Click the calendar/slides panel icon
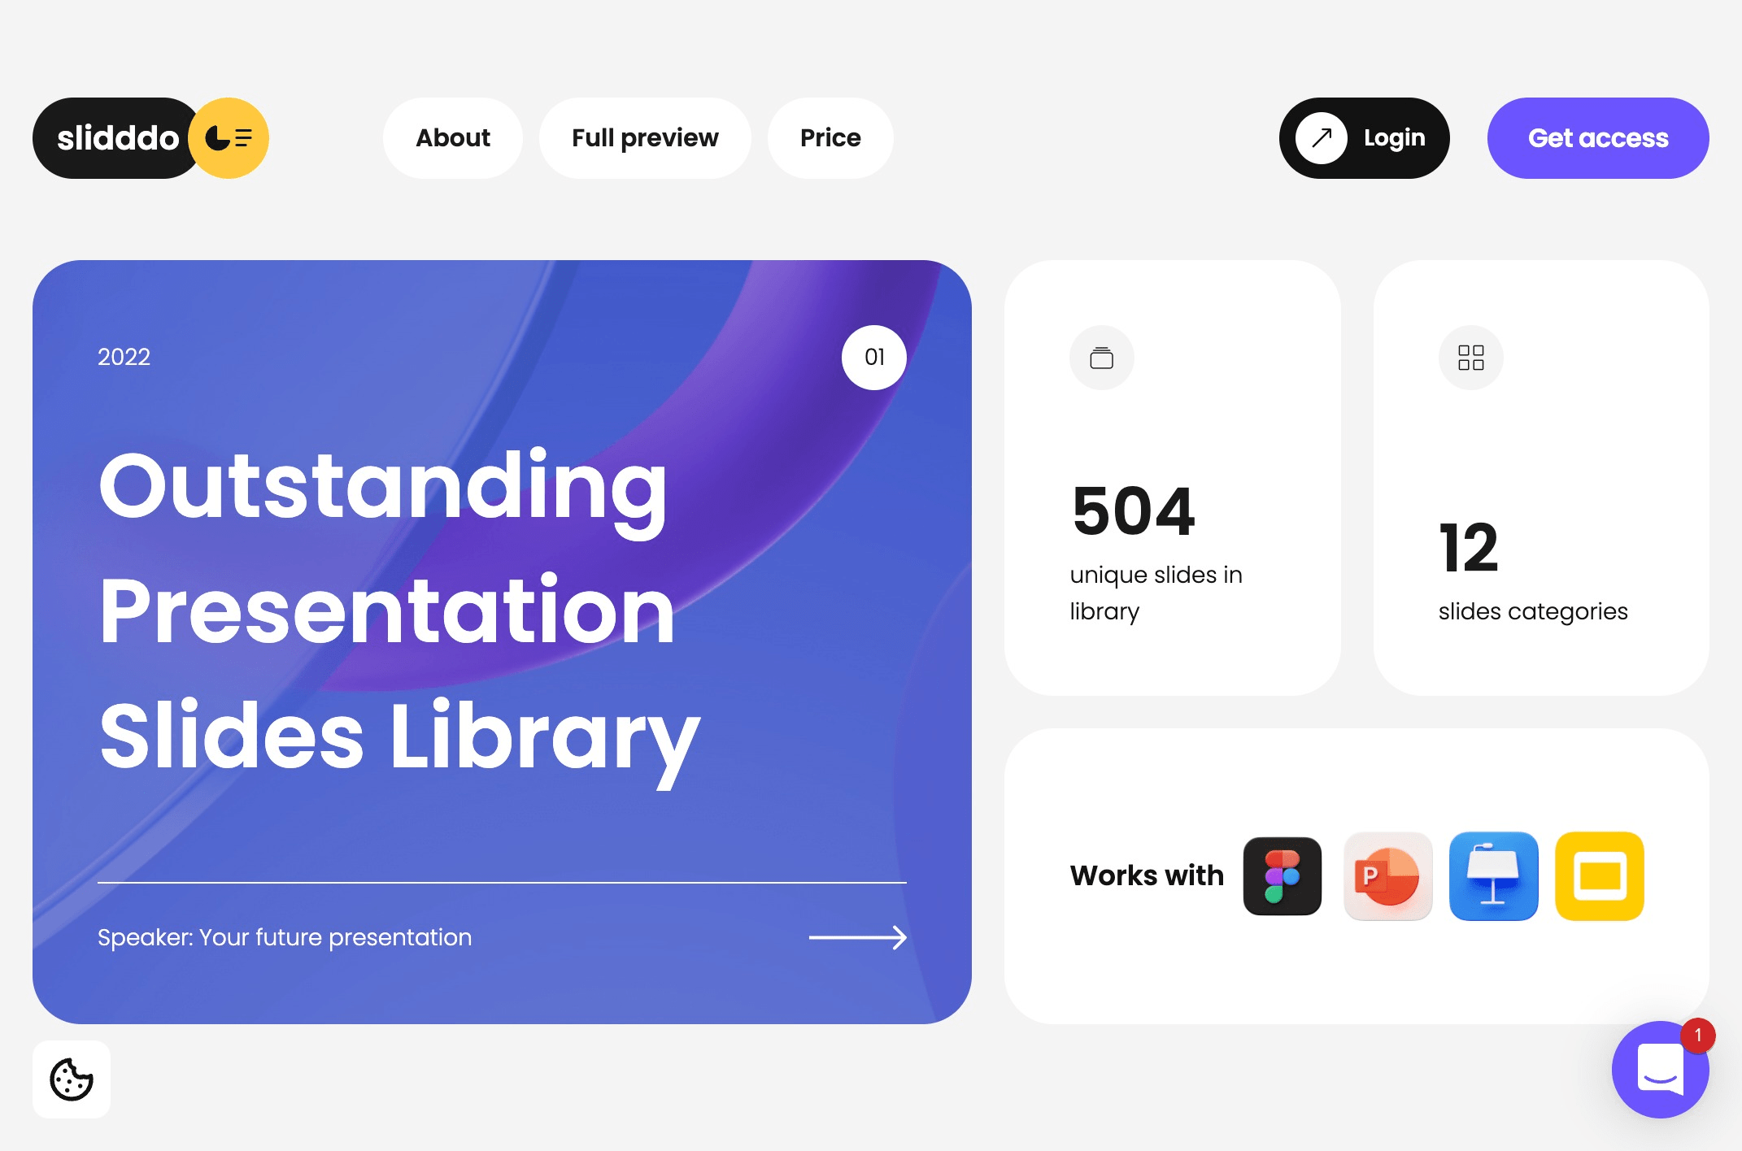This screenshot has width=1742, height=1151. [1101, 357]
